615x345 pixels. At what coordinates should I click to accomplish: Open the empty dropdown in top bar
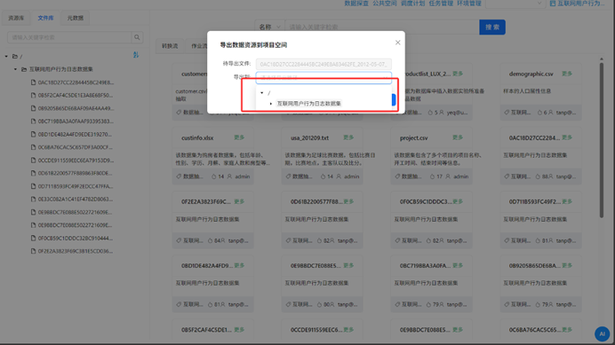tap(515, 4)
